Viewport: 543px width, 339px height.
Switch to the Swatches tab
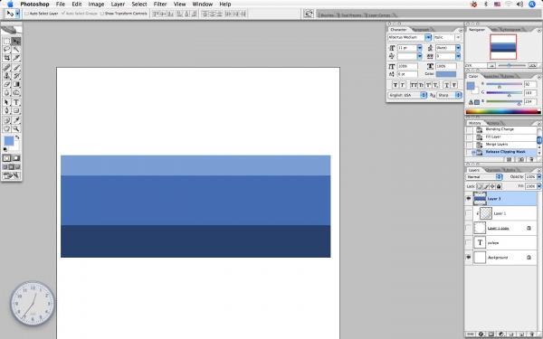[491, 76]
